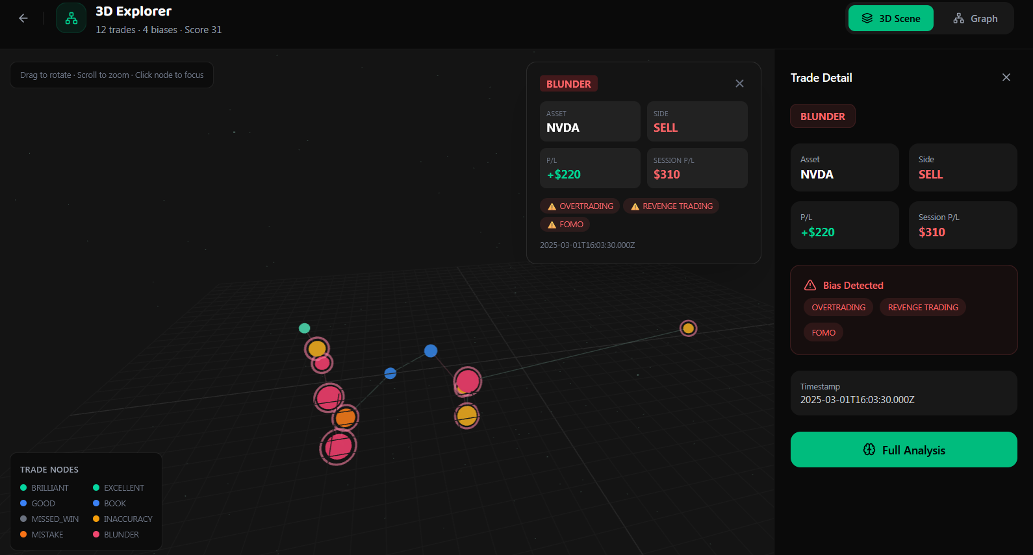Click the REVENGE TRADING tag in Bias Detected
The width and height of the screenshot is (1033, 555).
click(923, 307)
